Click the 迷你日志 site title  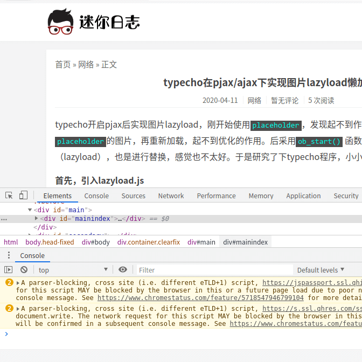point(109,22)
